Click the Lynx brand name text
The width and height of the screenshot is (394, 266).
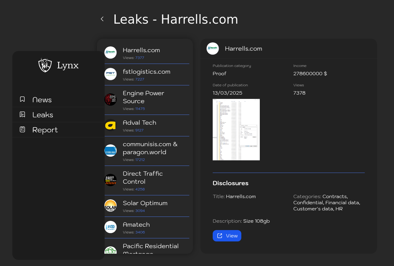coord(68,65)
